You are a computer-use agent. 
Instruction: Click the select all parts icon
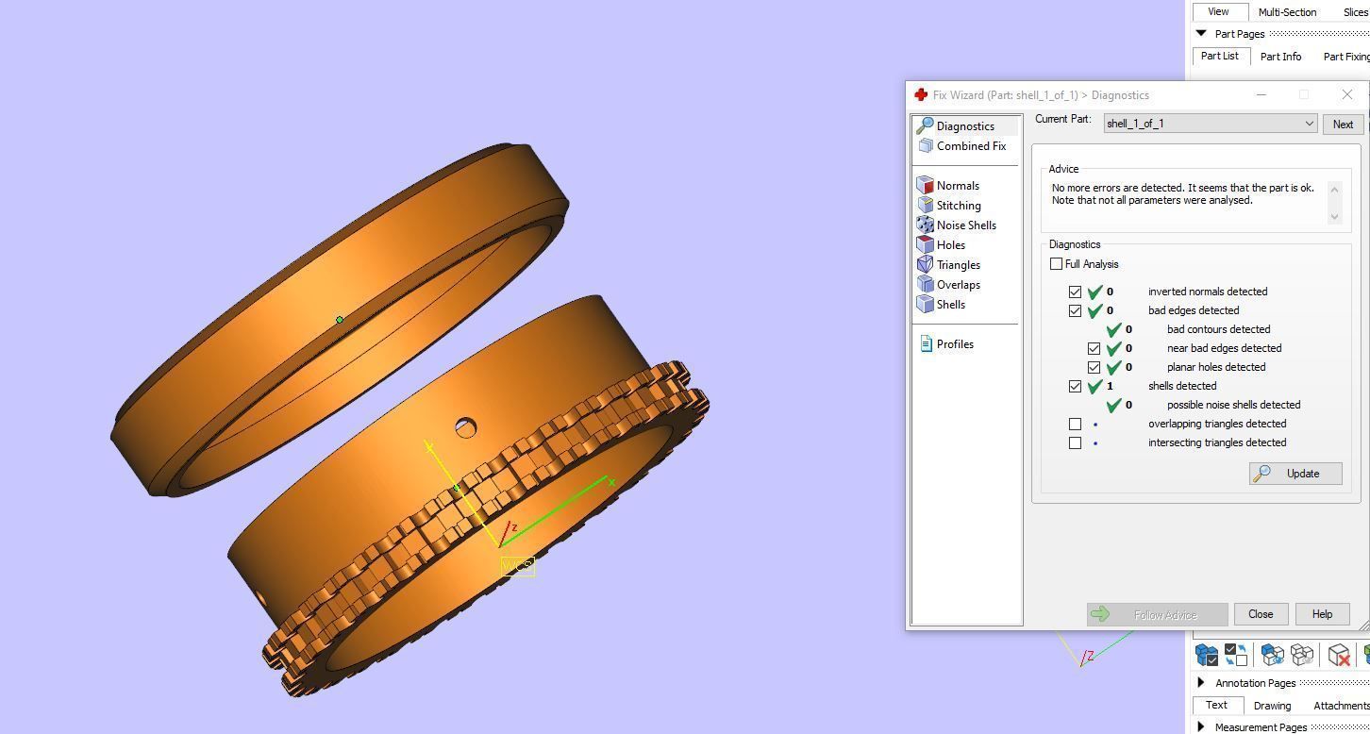coord(1207,654)
